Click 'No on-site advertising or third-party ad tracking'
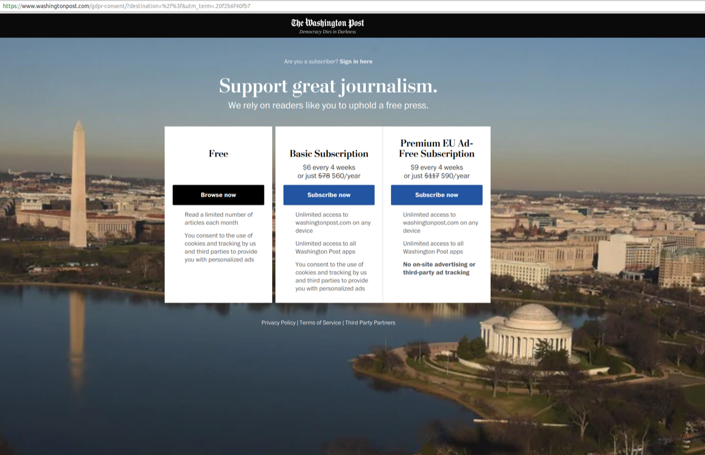 439,268
